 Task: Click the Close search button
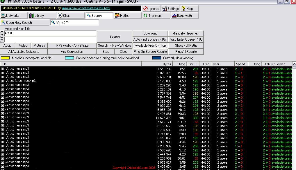point(124,52)
